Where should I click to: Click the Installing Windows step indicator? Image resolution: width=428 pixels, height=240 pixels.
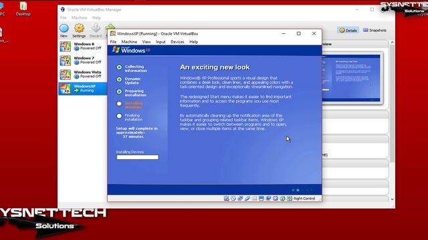[x=119, y=104]
